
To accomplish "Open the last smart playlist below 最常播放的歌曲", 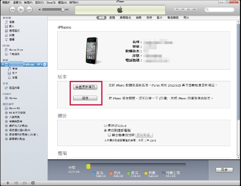I will [15, 139].
